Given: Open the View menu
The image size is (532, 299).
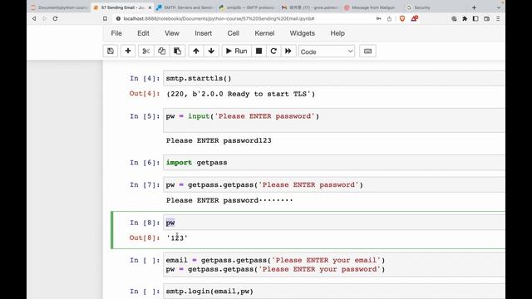Looking at the screenshot, I should click(172, 33).
